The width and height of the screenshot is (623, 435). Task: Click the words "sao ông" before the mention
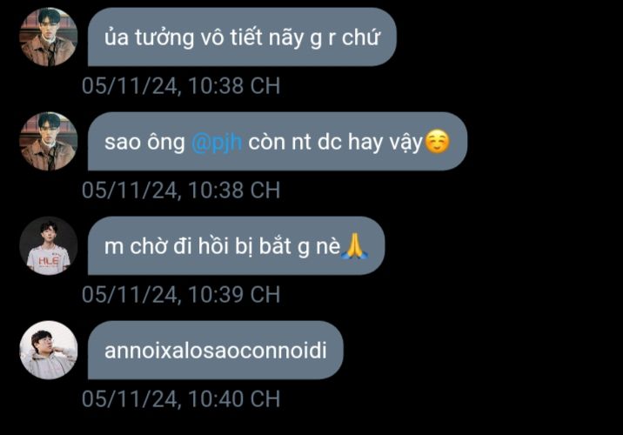[x=144, y=142]
